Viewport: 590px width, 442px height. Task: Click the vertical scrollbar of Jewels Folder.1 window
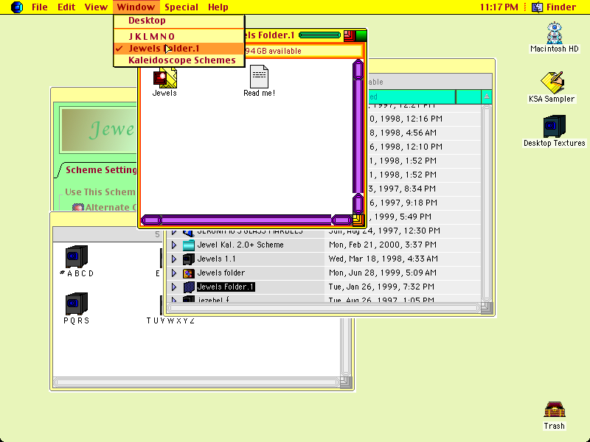358,137
